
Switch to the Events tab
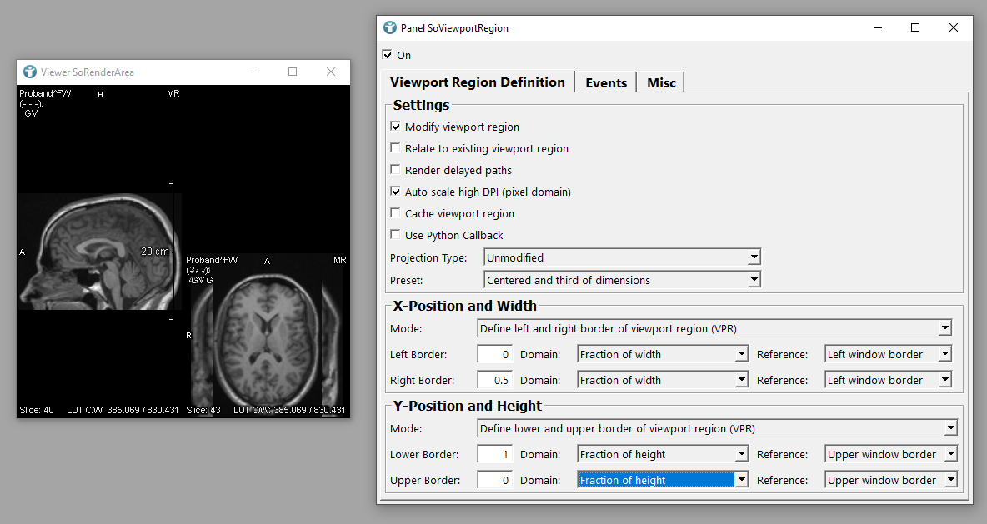[x=606, y=82]
